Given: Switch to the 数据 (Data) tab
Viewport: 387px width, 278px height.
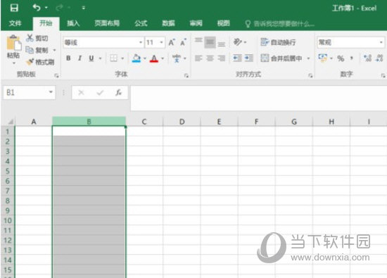Looking at the screenshot, I should (x=168, y=23).
